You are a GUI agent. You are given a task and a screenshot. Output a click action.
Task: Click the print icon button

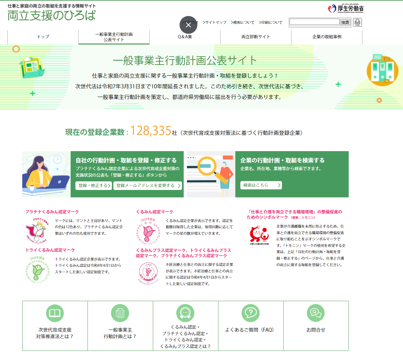point(357,22)
